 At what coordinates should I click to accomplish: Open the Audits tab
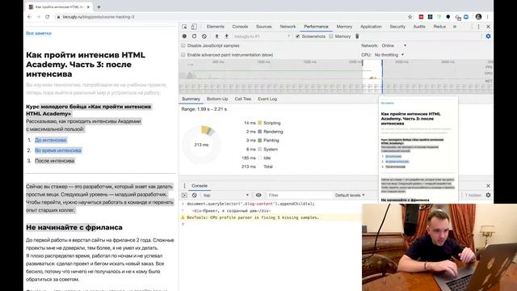[419, 27]
